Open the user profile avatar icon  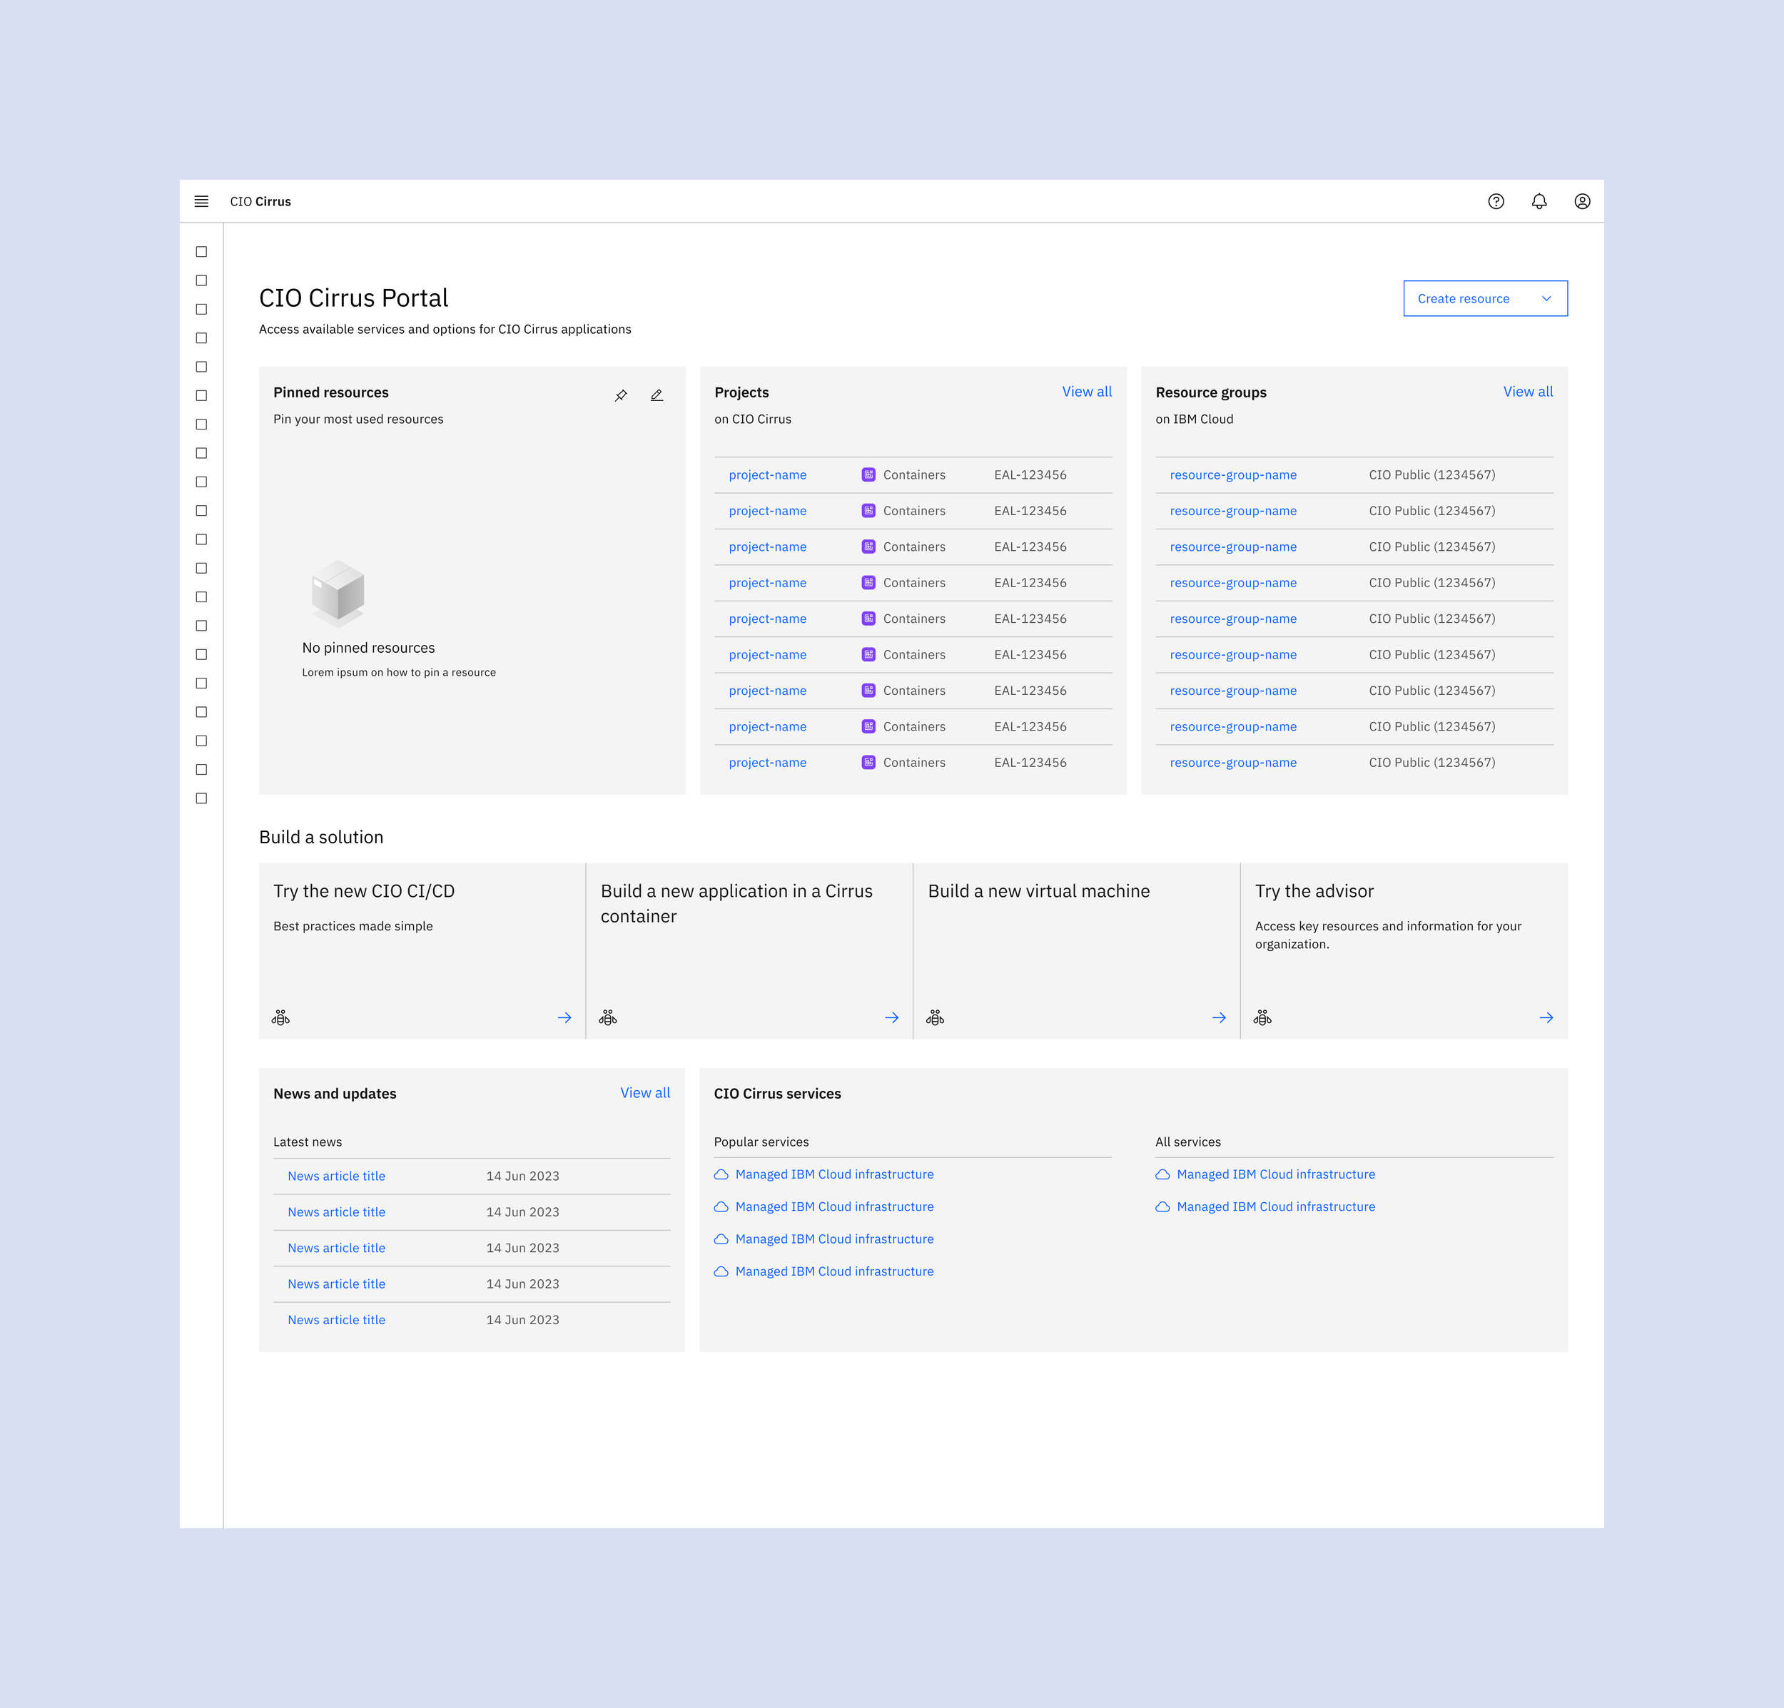coord(1582,201)
